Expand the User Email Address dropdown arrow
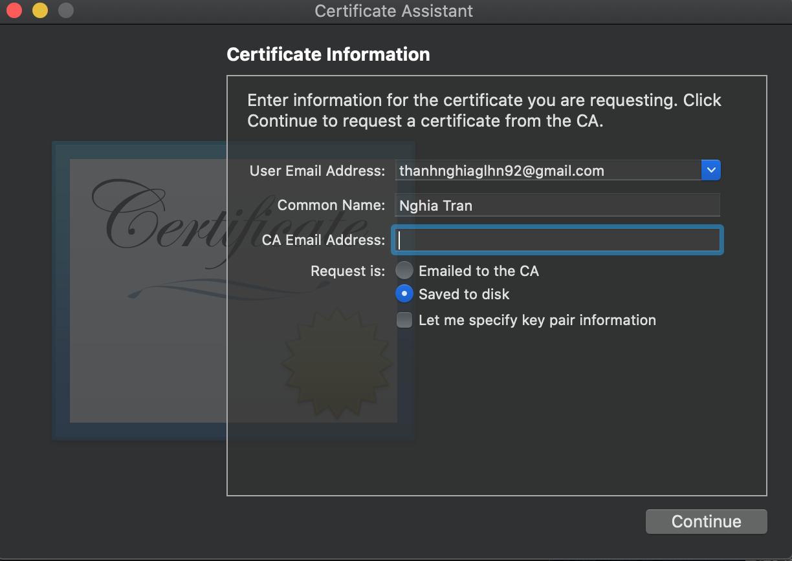 pyautogui.click(x=710, y=171)
